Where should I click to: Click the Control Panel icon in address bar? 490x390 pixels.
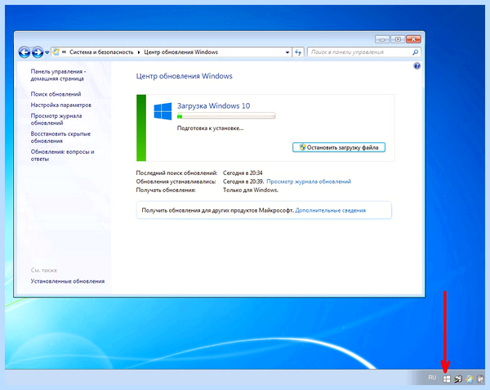56,52
